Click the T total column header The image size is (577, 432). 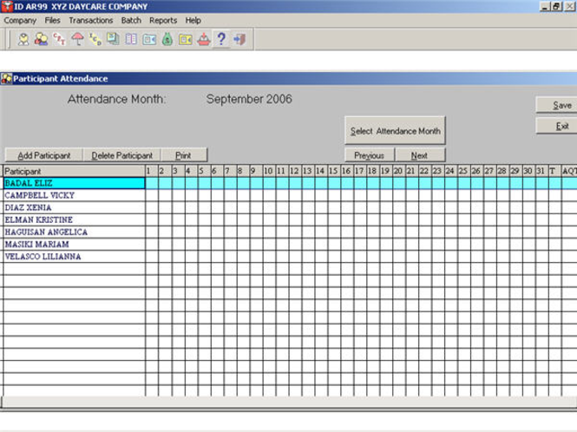coord(554,171)
